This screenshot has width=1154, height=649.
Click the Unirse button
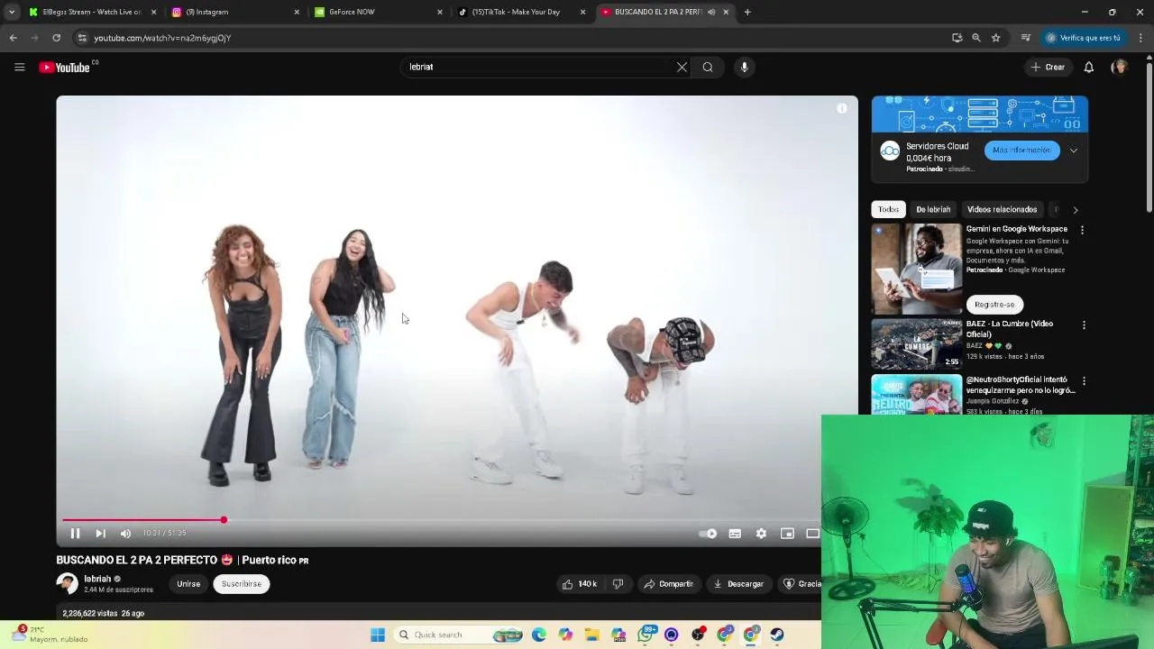[x=188, y=584]
